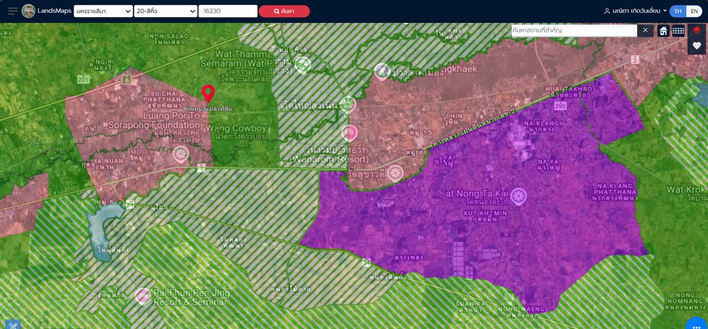Expand the 20-สีคิ้ว district dropdown
Image resolution: width=708 pixels, height=329 pixels.
pyautogui.click(x=165, y=11)
